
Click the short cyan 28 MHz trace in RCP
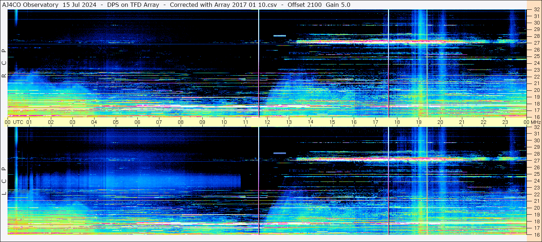point(279,36)
